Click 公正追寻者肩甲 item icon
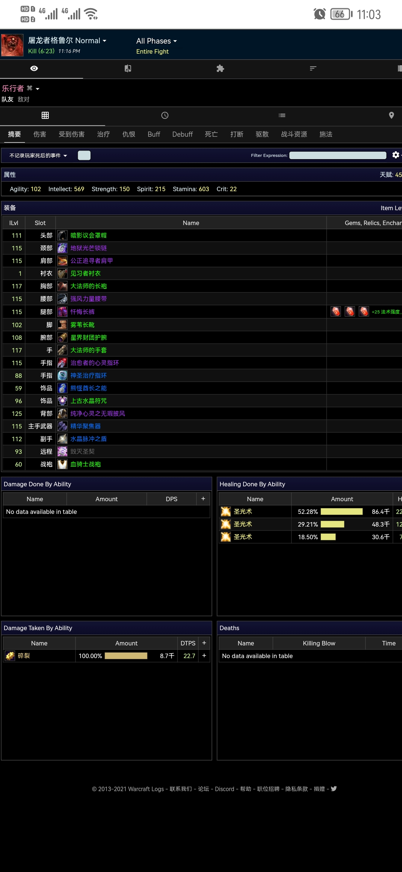 [62, 261]
